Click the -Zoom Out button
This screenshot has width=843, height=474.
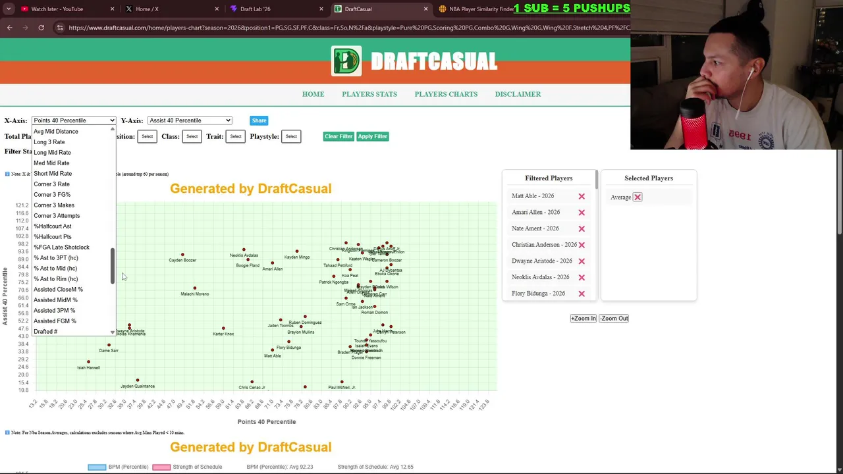(614, 319)
